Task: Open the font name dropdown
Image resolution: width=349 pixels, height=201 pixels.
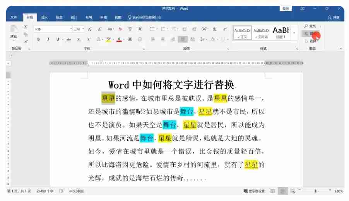Action: (x=71, y=29)
